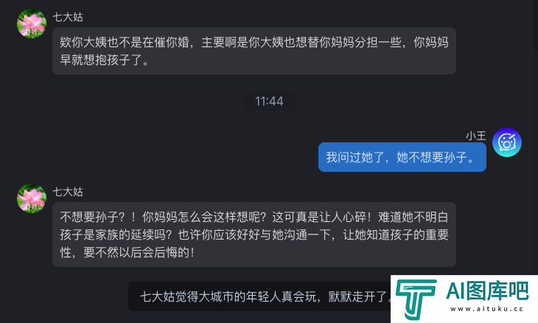
Task: Open 七大姑's lotus avatar beside the first message
Action: 32,24
